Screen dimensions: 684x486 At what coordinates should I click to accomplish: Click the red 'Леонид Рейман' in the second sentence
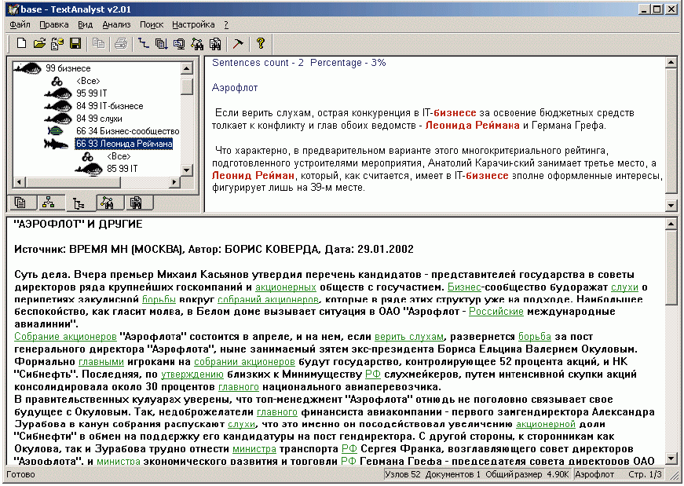tap(253, 175)
